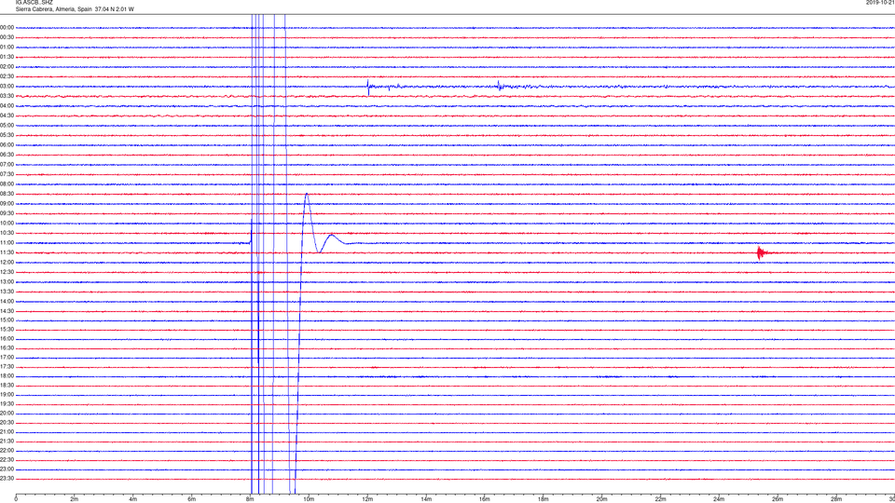This screenshot has width=895, height=503.
Task: Click the 09:00 row label
Action: 7,204
